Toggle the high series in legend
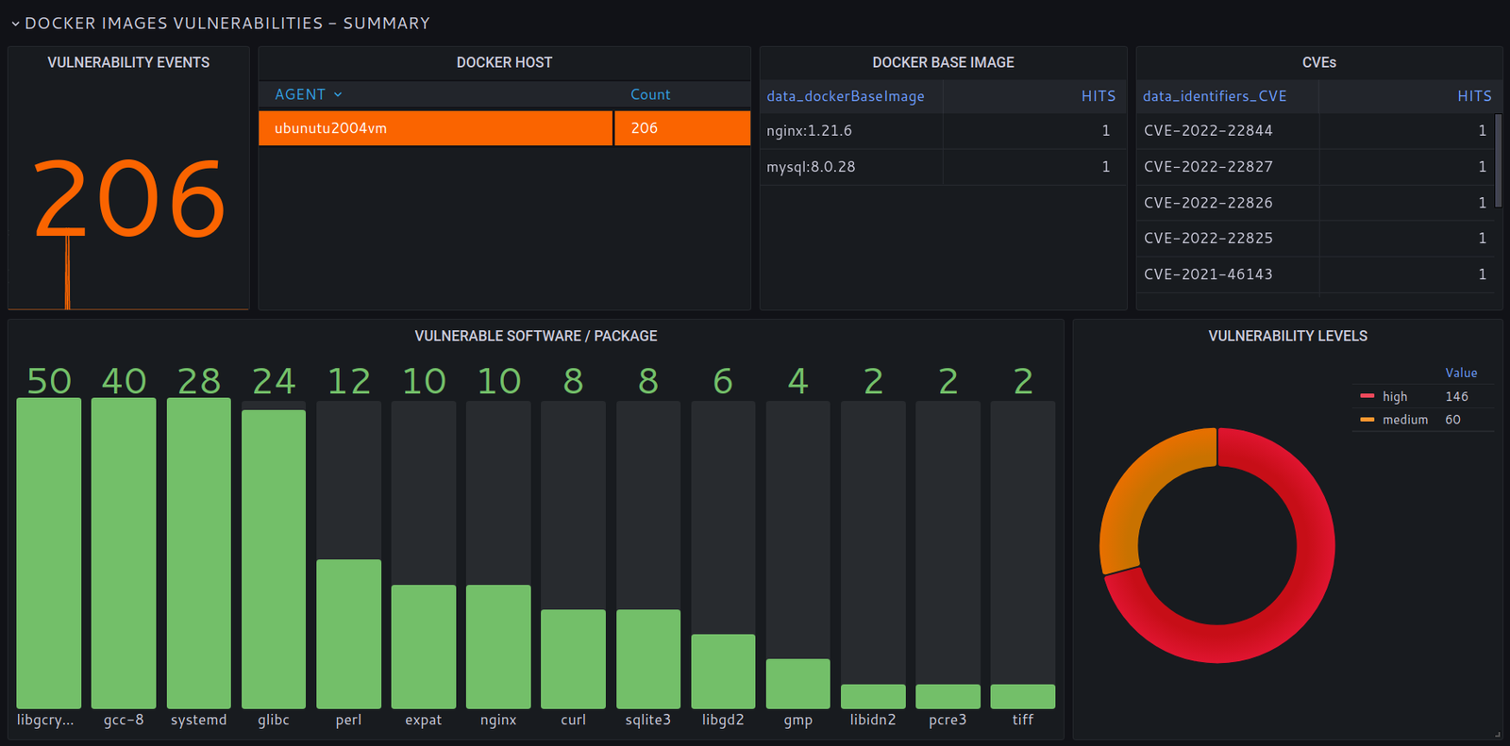This screenshot has width=1510, height=746. (1395, 397)
